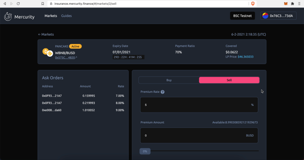
Task: Click the Rate column header
Action: click(x=121, y=86)
